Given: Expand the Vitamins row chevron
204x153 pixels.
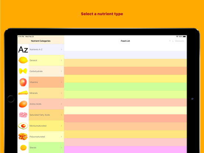Looking at the screenshot, I should [61, 82].
